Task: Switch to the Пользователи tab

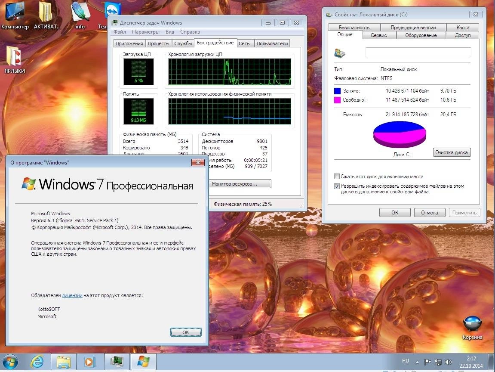Action: click(272, 43)
